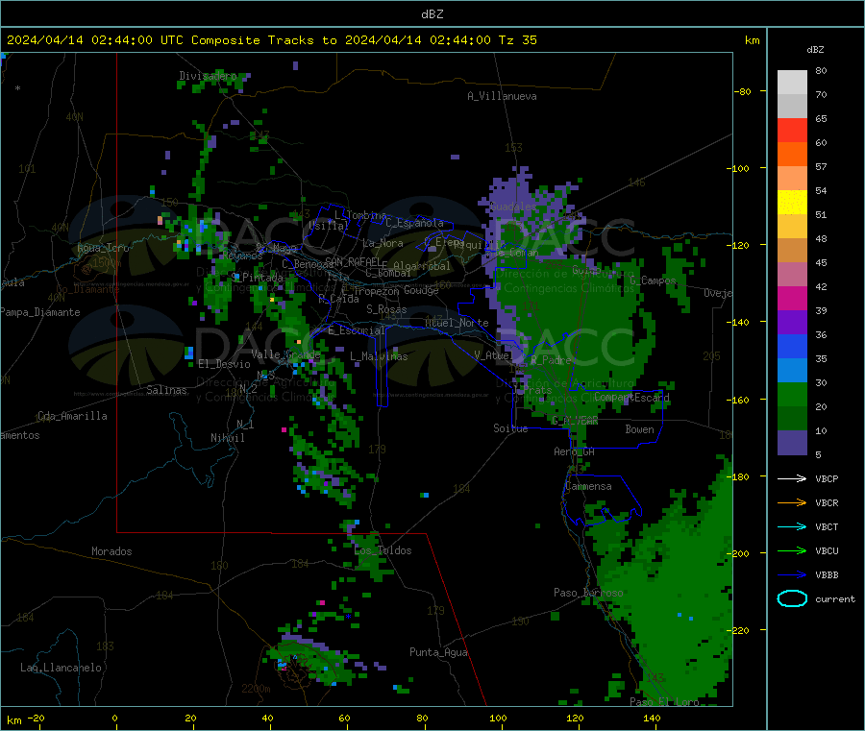Click the 'Bowen' map label
Viewport: 865px width, 731px height.
[x=640, y=429]
